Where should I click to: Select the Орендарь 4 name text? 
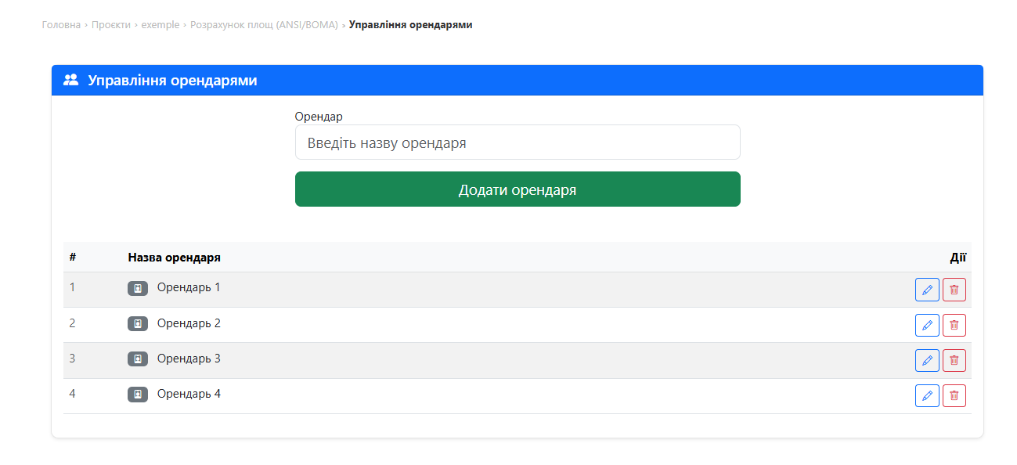pyautogui.click(x=189, y=394)
